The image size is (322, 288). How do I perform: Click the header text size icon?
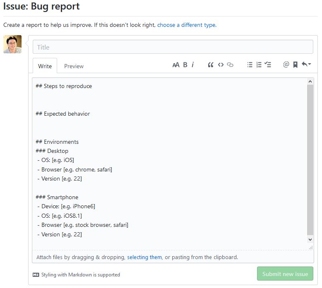click(x=176, y=65)
